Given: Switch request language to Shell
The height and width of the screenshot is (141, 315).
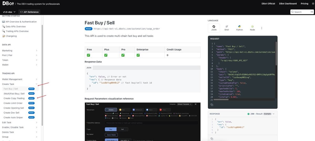Looking at the screenshot, I should pyautogui.click(x=227, y=28).
